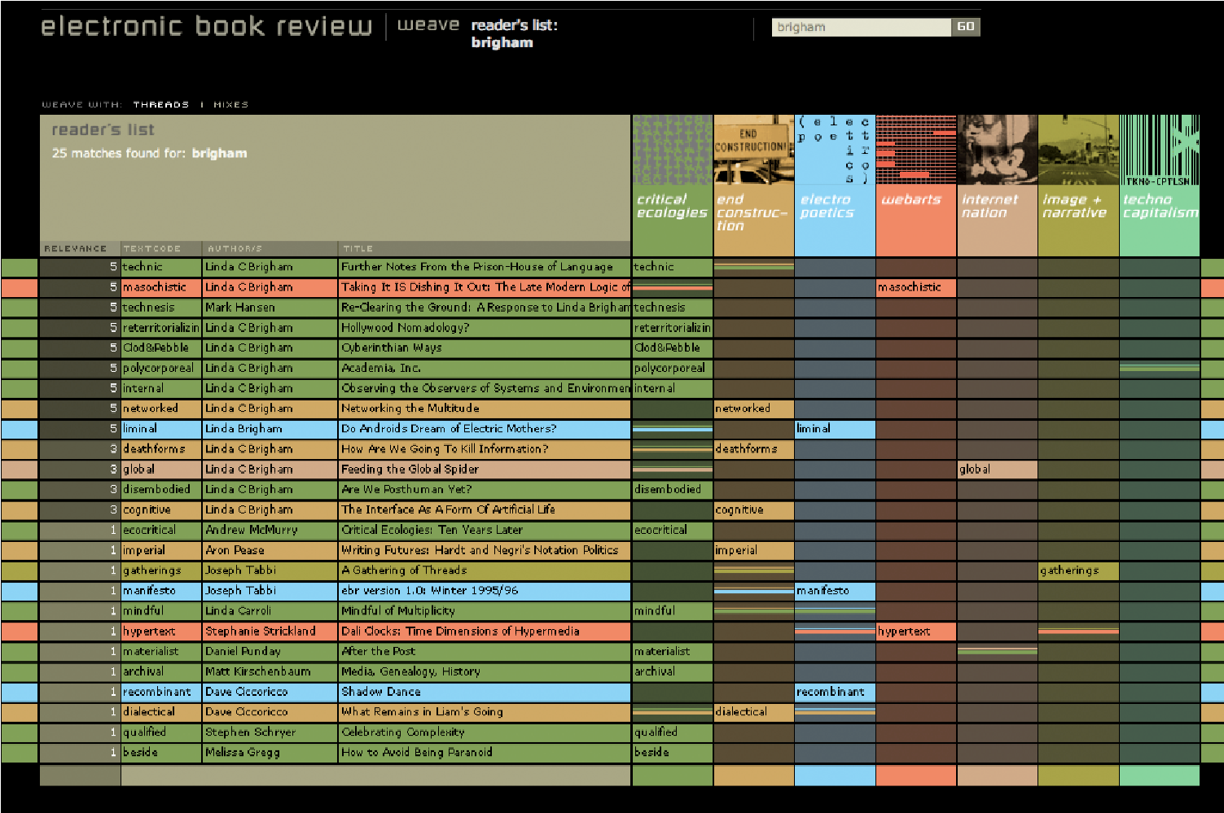Open the end construction thread image
The width and height of the screenshot is (1224, 813).
[753, 150]
